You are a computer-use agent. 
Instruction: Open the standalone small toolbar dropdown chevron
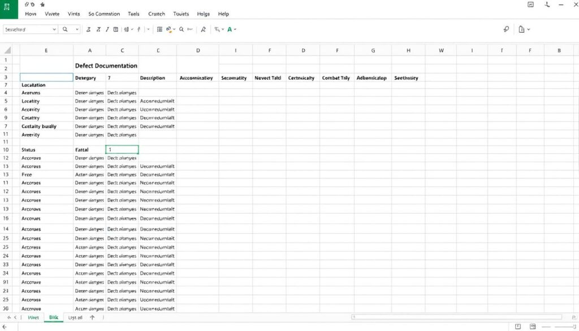tap(149, 29)
